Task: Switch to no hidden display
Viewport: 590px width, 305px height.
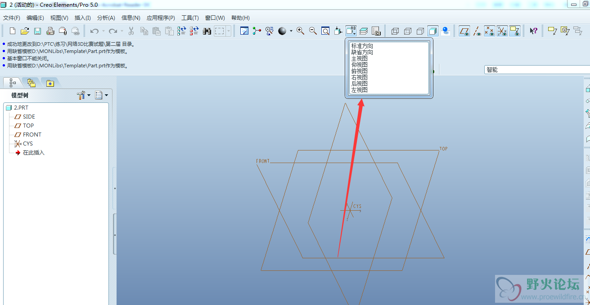Action: coord(420,31)
